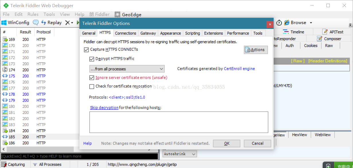This screenshot has height=168, width=353.
Task: Open the from all processes dropdown
Action: tap(127, 69)
